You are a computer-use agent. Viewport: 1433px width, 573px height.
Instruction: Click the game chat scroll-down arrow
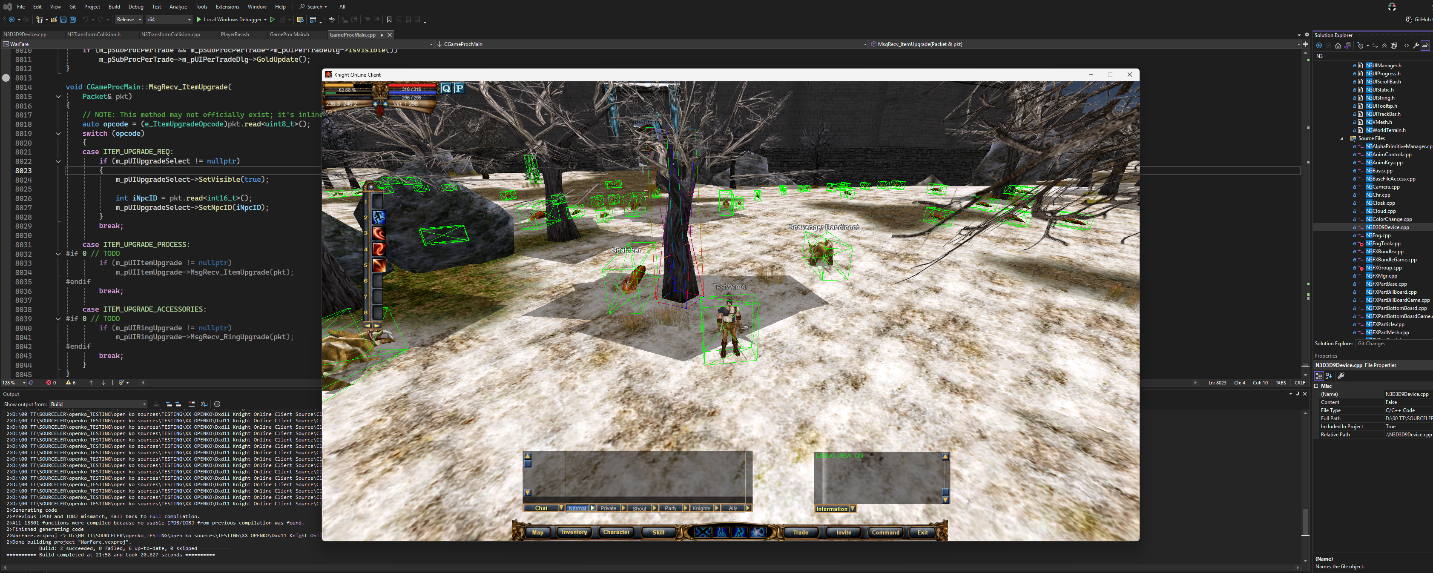(527, 493)
